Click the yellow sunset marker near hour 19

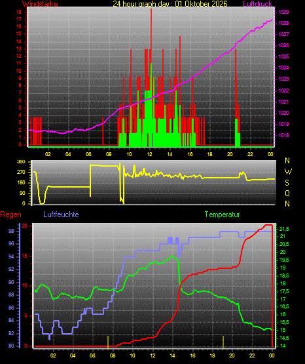point(223,342)
